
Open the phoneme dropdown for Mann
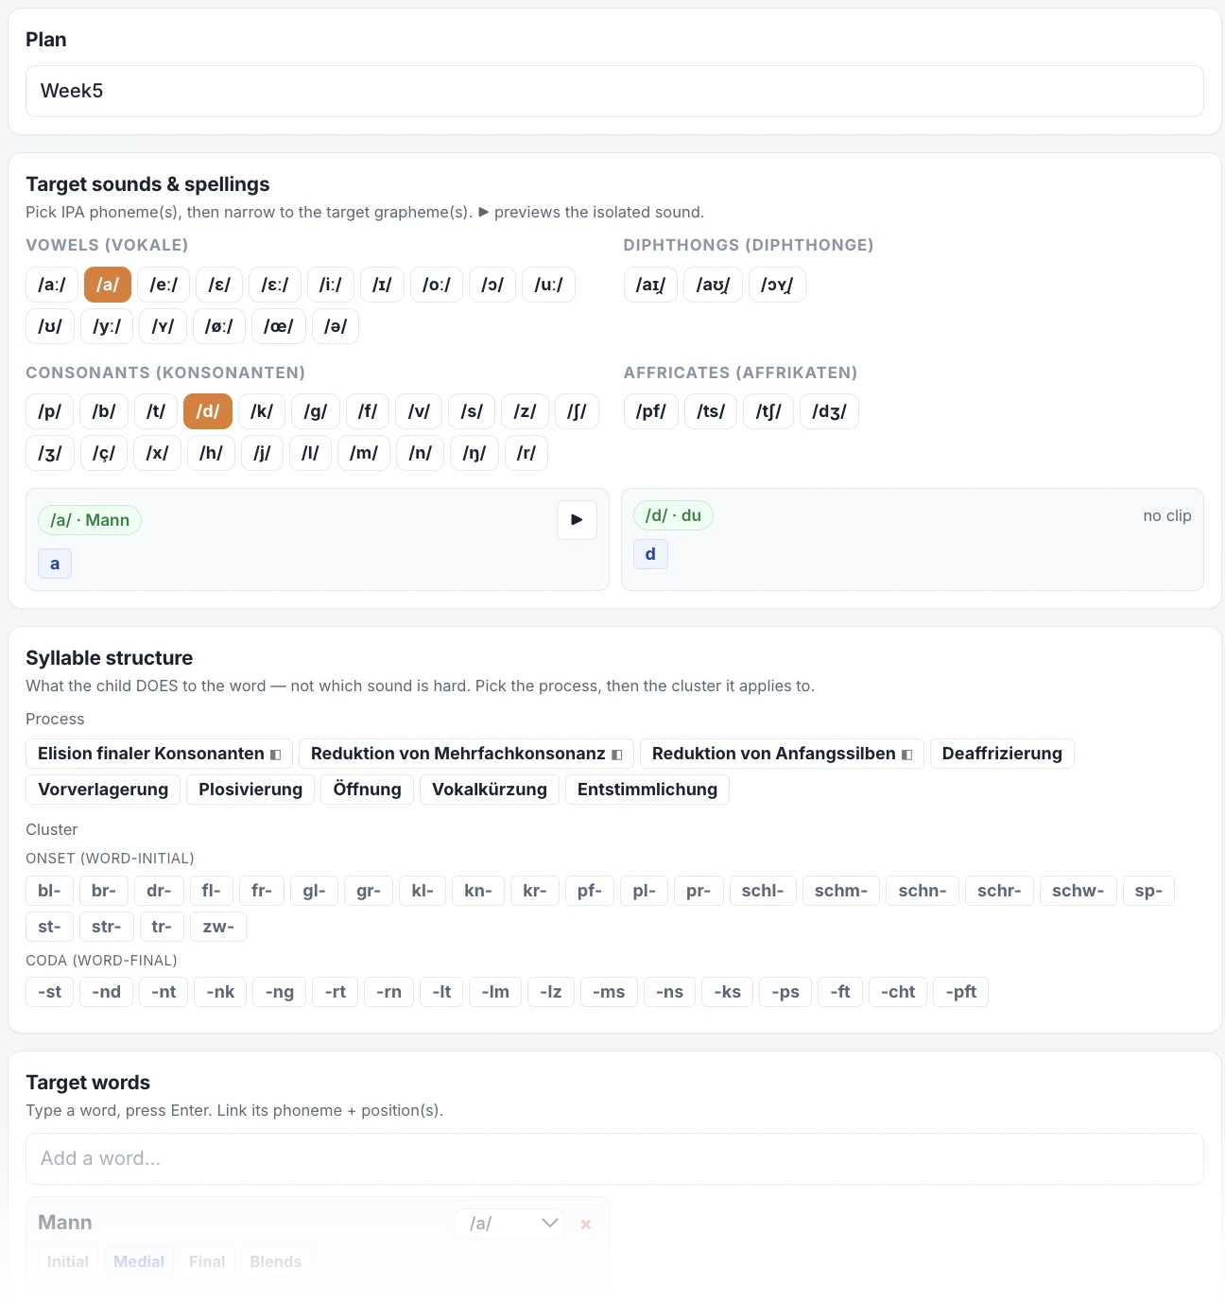coord(510,1224)
